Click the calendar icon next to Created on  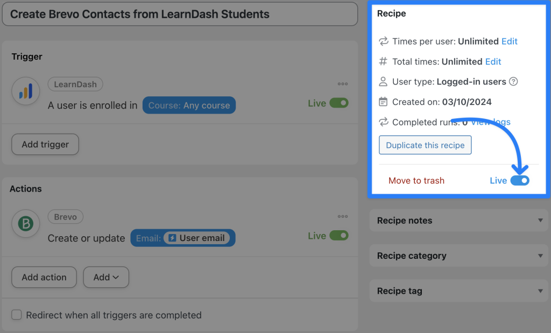[383, 102]
